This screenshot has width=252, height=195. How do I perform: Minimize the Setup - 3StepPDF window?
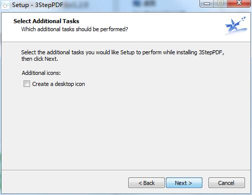(x=207, y=4)
